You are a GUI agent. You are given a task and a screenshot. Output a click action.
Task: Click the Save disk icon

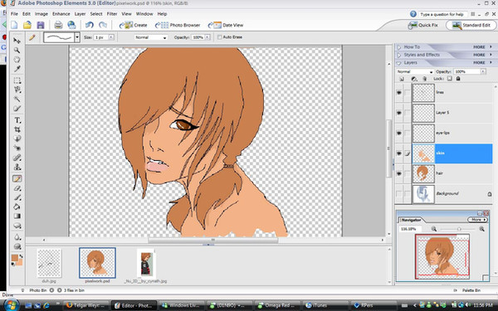[41, 25]
